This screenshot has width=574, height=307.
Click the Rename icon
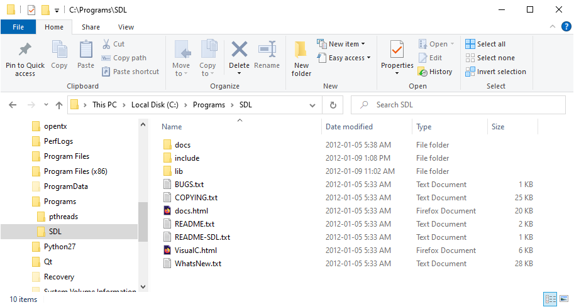[x=267, y=49]
